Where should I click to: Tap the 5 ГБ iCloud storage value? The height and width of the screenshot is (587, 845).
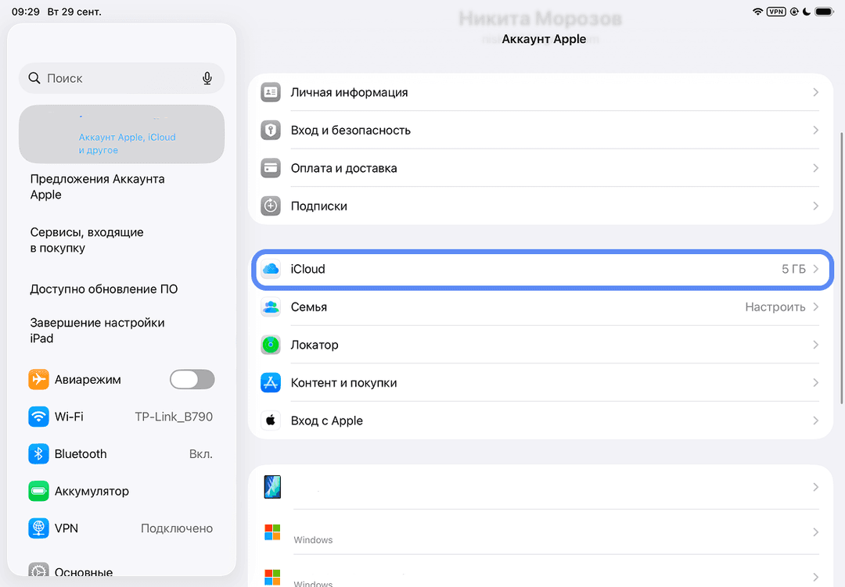pos(793,269)
